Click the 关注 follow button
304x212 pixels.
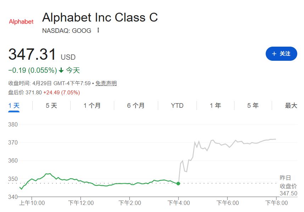[281, 54]
